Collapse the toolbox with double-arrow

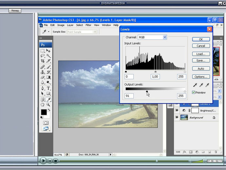(x=41, y=38)
